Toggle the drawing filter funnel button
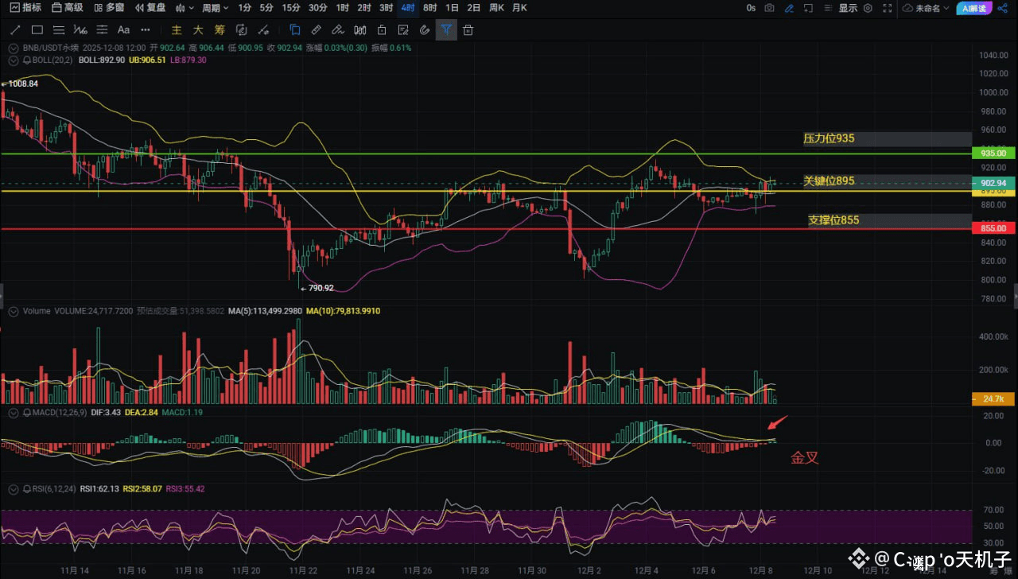This screenshot has width=1018, height=579. (446, 30)
